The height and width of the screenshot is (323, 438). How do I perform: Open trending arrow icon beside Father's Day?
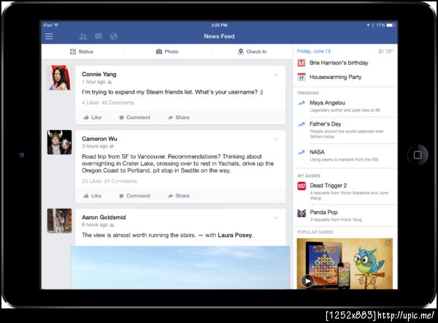pos(301,124)
